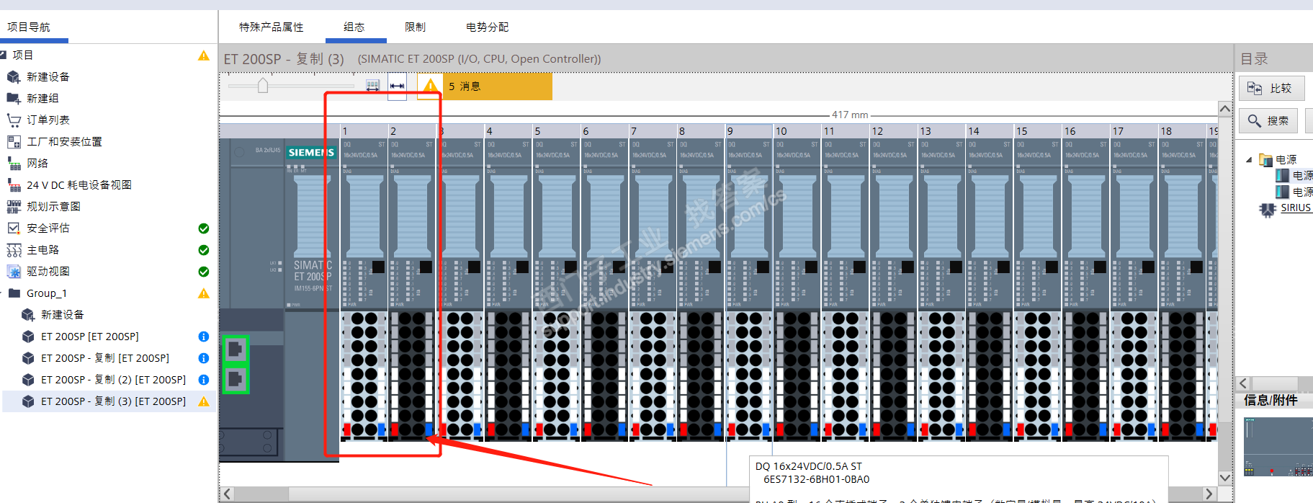Click the 网络 view icon
The height and width of the screenshot is (503, 1313).
tap(14, 164)
